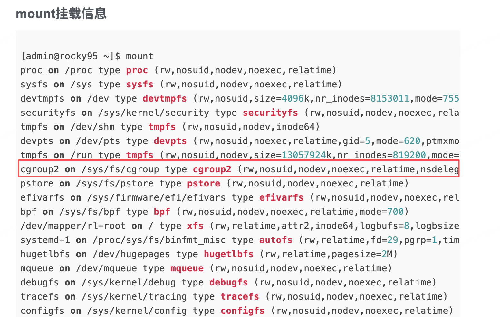Click the red "hugetlbfs" type keyword
The image size is (500, 317).
228,254
